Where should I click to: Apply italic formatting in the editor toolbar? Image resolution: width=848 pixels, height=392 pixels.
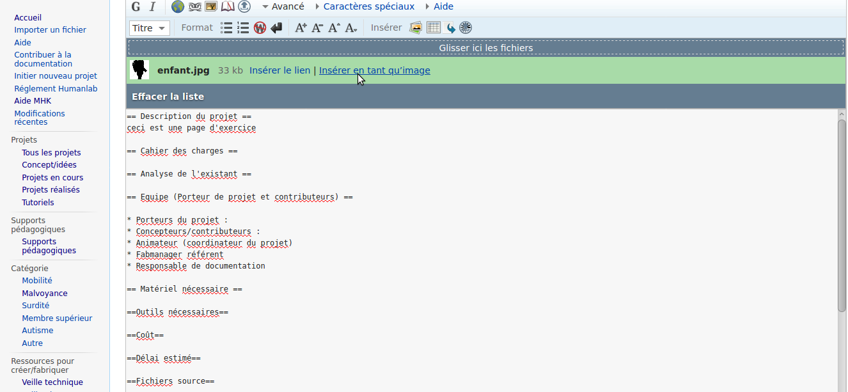[x=152, y=6]
